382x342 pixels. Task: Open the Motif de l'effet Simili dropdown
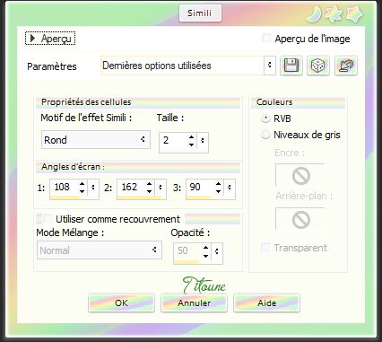coord(96,140)
